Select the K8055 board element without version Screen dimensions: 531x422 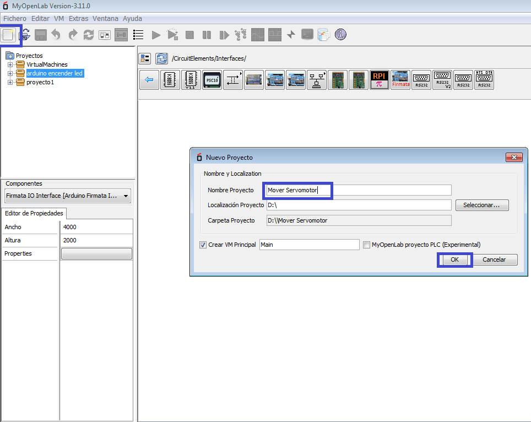coord(170,80)
